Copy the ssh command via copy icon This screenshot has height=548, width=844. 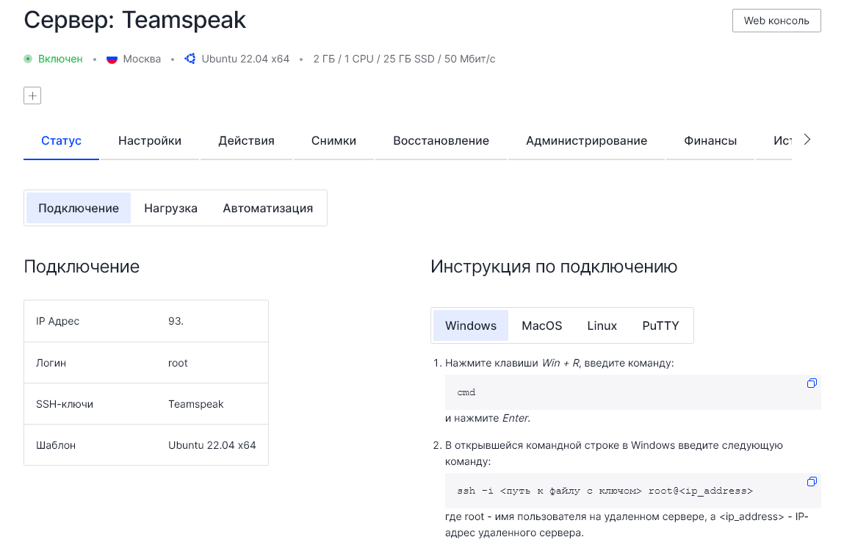tap(812, 482)
